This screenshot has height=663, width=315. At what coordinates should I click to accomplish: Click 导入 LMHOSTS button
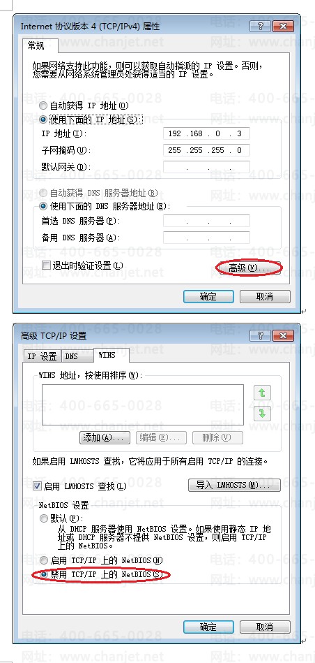click(x=234, y=485)
